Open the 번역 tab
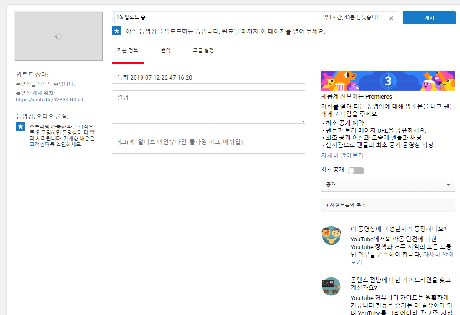 pos(166,50)
